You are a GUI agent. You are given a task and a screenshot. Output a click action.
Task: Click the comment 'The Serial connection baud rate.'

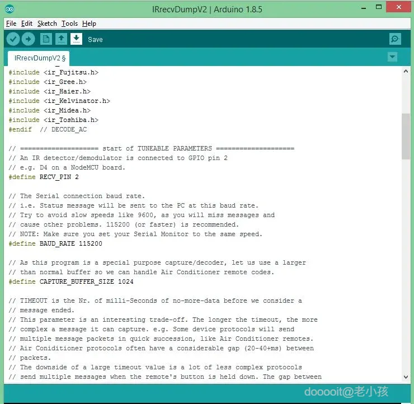77,196
